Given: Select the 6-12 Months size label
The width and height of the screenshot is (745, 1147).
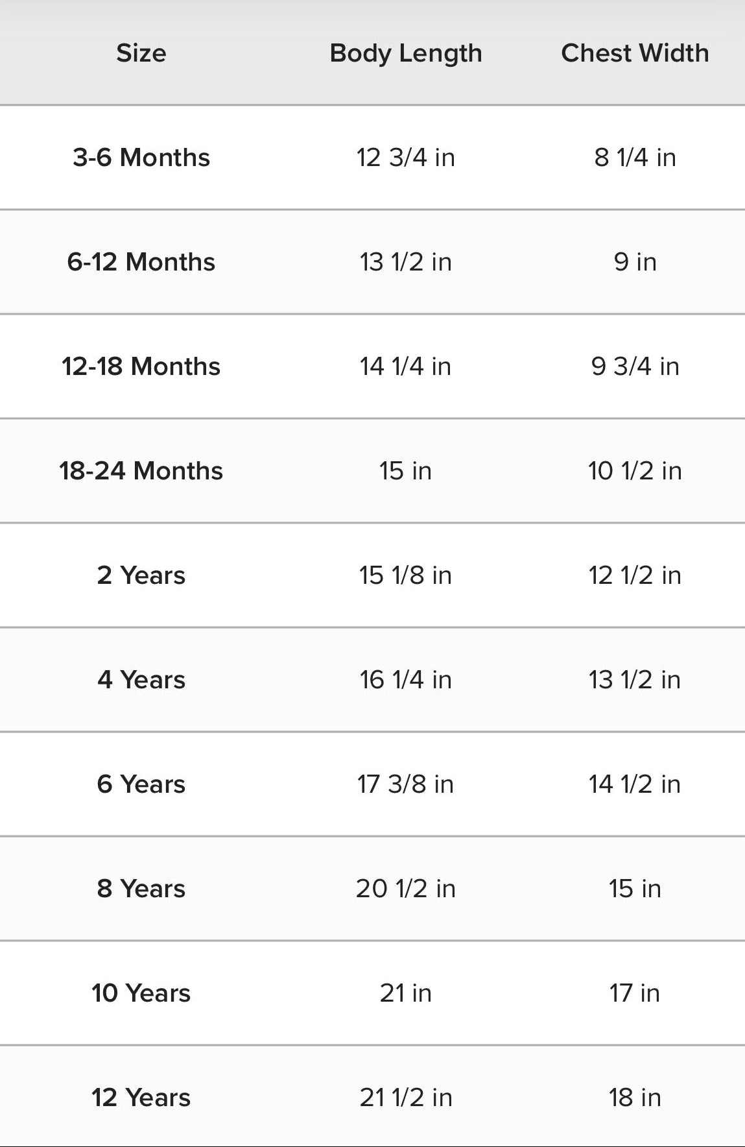Looking at the screenshot, I should (x=141, y=262).
